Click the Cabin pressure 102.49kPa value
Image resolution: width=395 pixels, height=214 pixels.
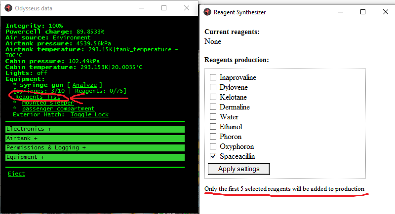point(84,61)
